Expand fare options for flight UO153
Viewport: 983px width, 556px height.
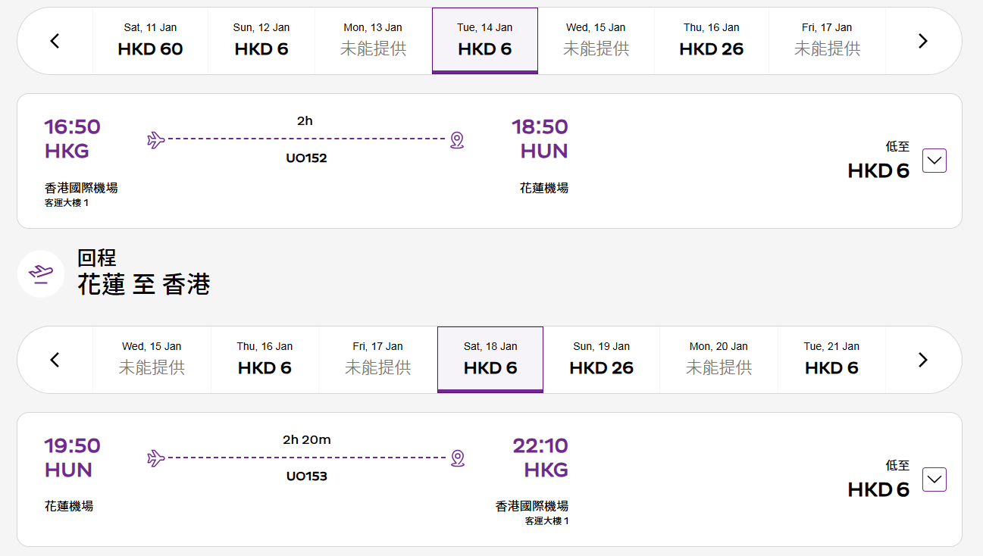coord(934,479)
